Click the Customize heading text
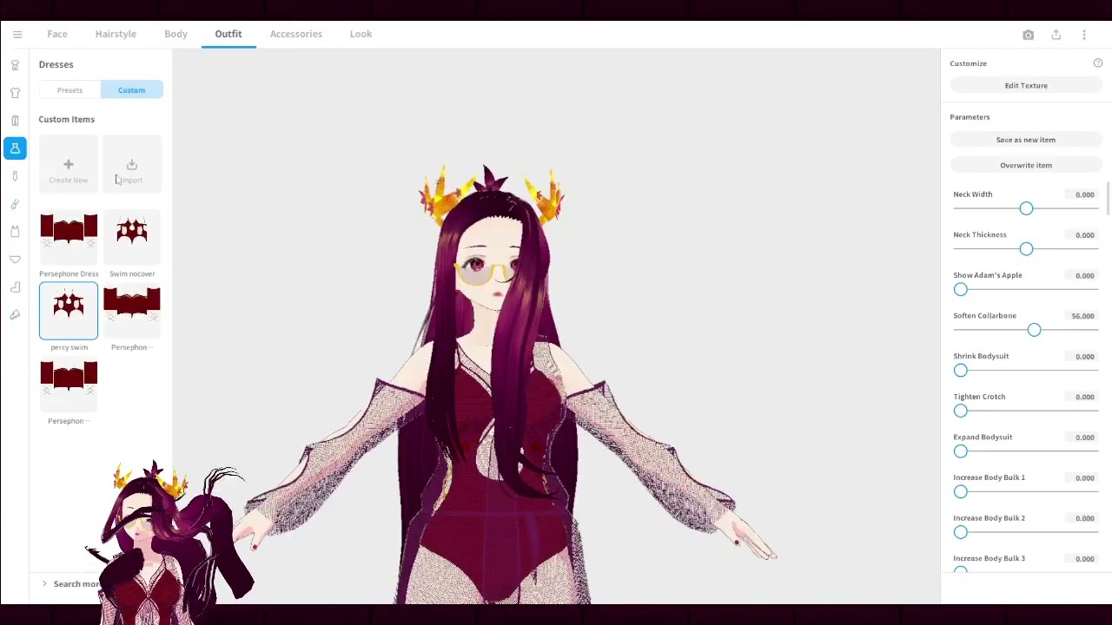Screen dimensions: 1112x625 click(968, 63)
